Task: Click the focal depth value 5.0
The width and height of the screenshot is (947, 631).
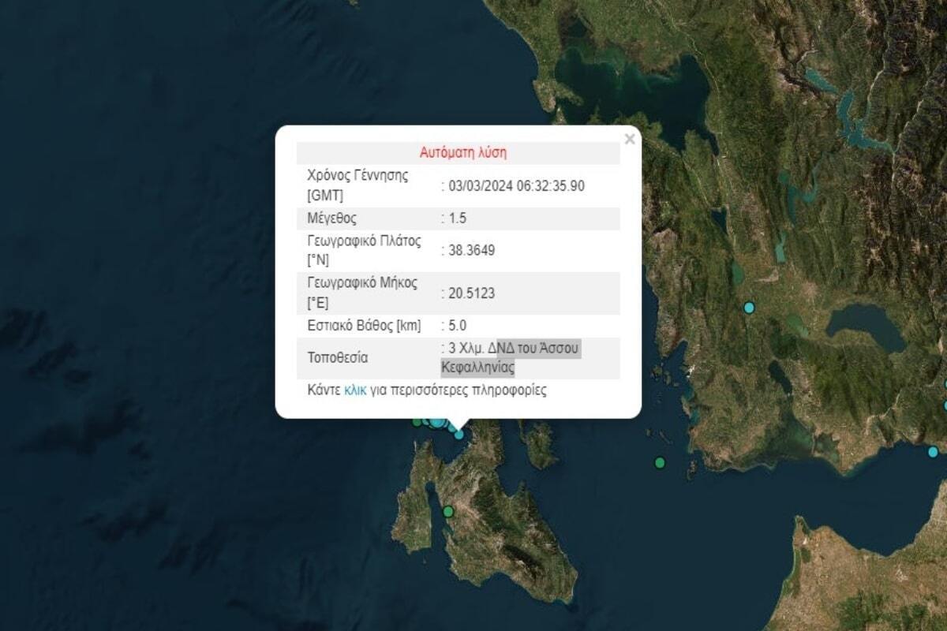Action: [x=458, y=325]
